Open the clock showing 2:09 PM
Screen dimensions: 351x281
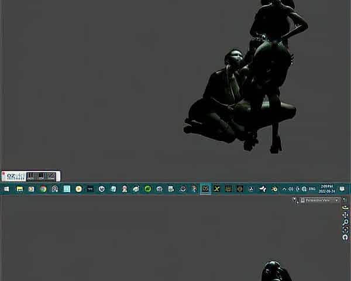point(327,189)
